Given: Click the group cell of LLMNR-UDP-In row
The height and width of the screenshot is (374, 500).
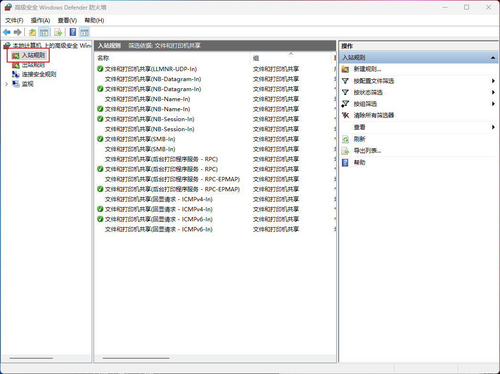Looking at the screenshot, I should [x=276, y=69].
